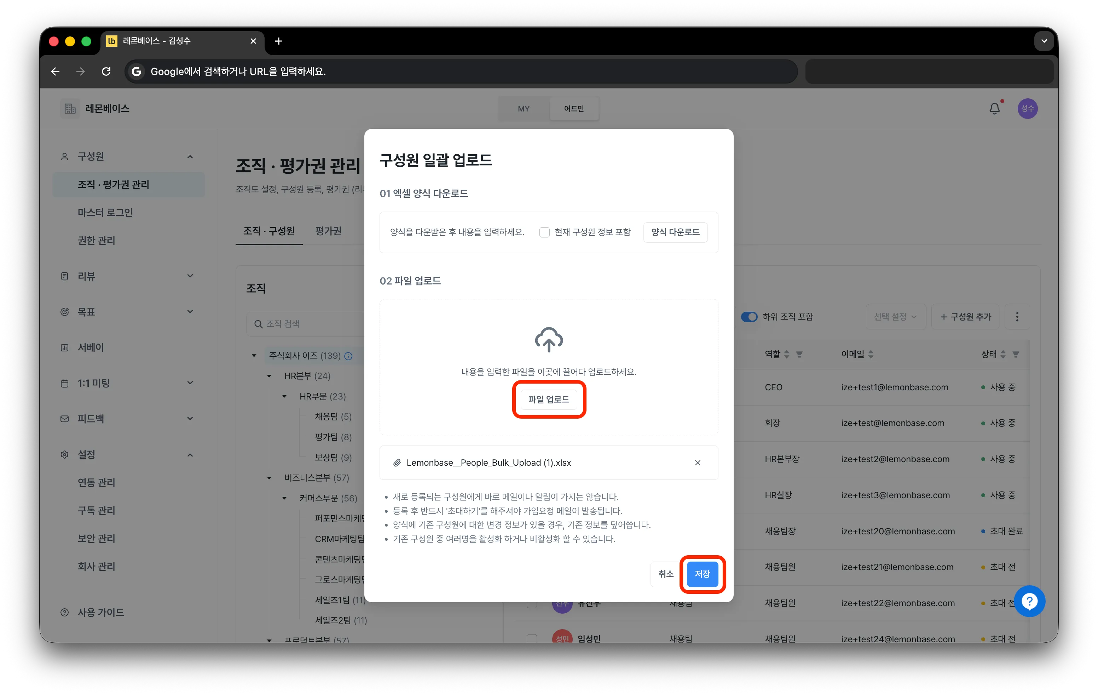Go to 마스터 로그인 in sidebar
Viewport: 1098px width, 695px height.
105,213
